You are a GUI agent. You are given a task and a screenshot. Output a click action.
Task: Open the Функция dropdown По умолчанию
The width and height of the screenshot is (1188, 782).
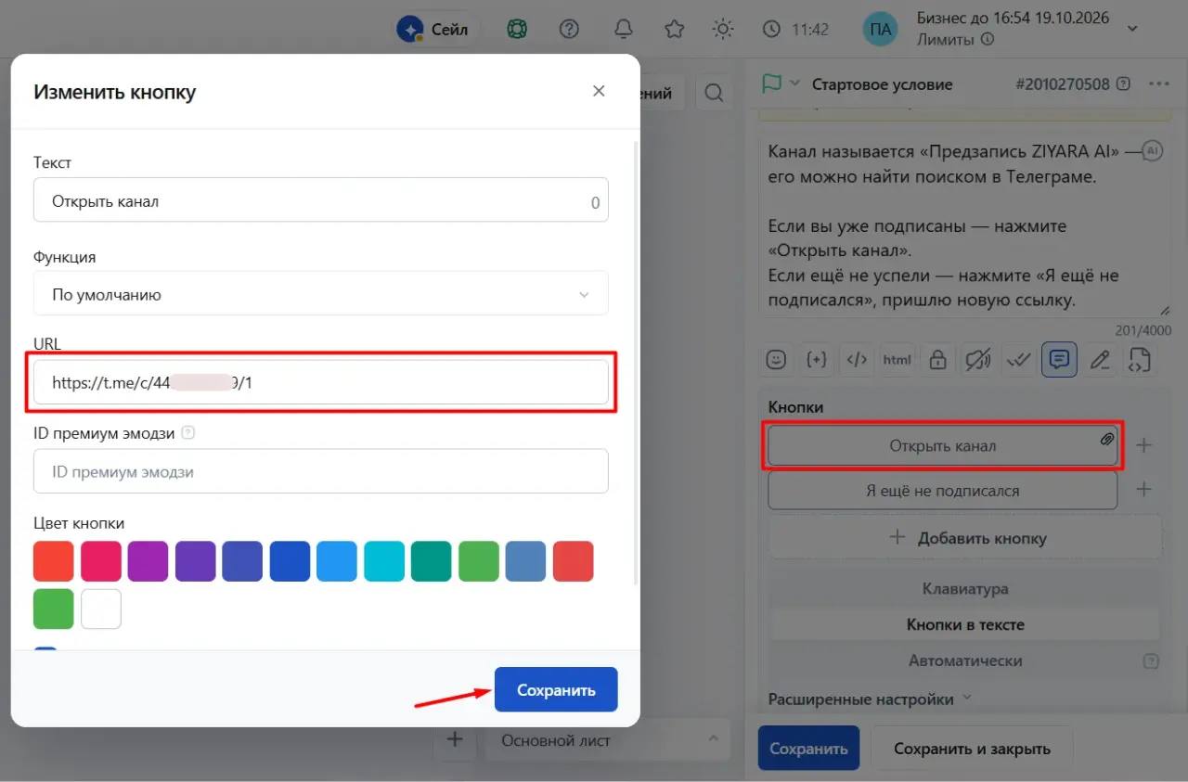(x=320, y=294)
